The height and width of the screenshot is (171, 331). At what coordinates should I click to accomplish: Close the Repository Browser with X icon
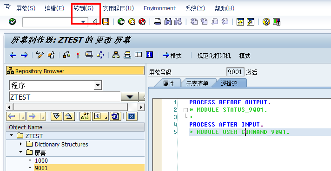(132, 116)
